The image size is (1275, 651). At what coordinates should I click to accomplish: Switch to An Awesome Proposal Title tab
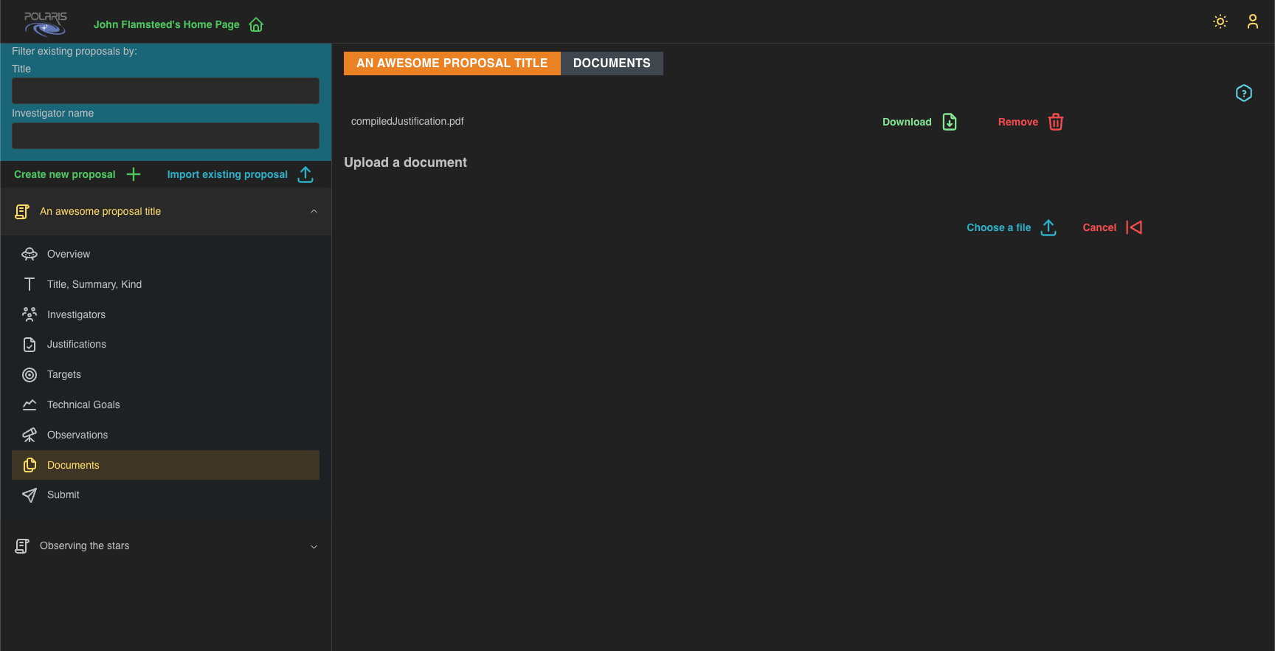(x=452, y=63)
